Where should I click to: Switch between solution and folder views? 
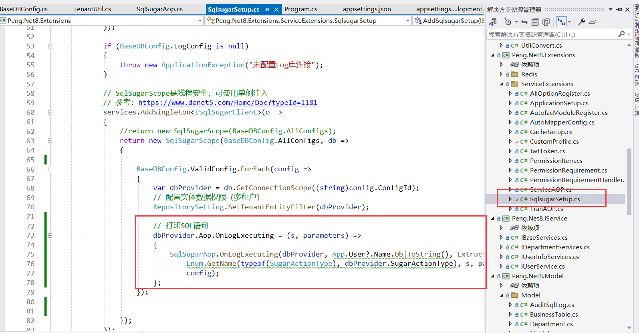click(493, 22)
